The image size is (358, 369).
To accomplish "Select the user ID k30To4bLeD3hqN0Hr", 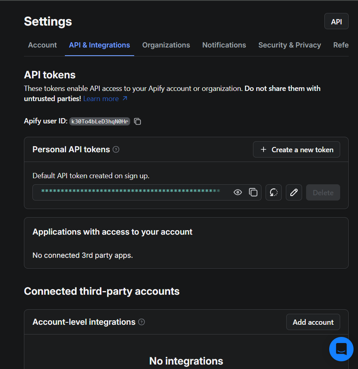I will coord(100,121).
